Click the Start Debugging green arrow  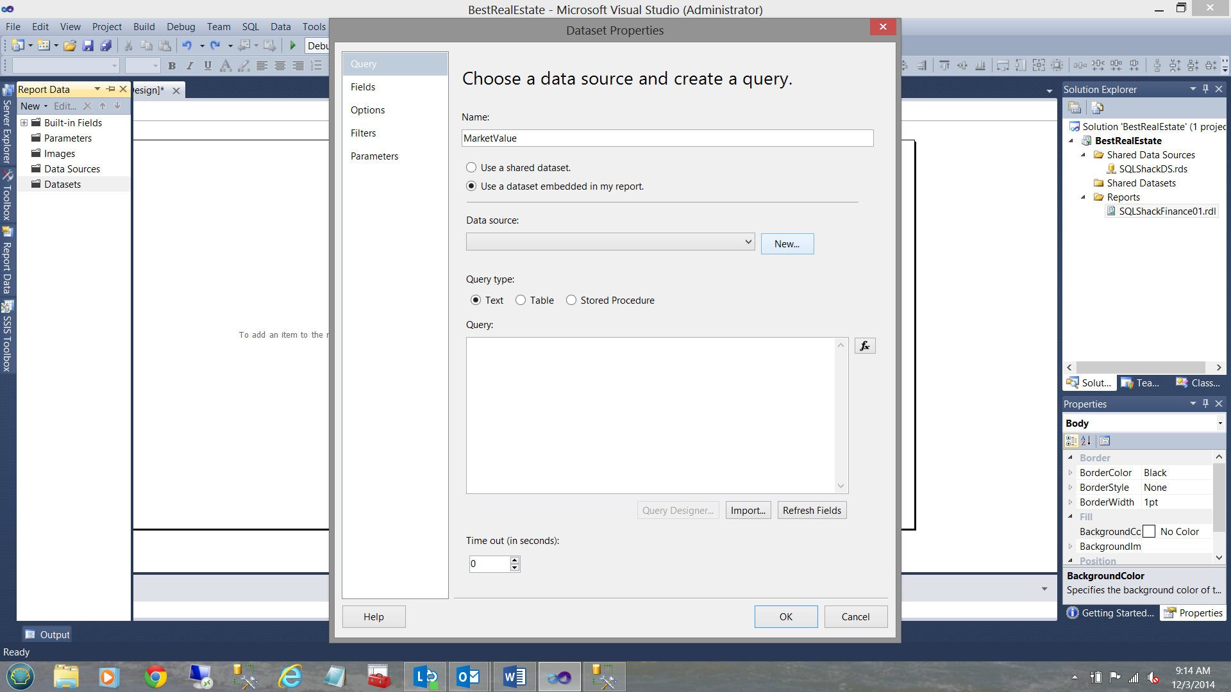tap(293, 45)
